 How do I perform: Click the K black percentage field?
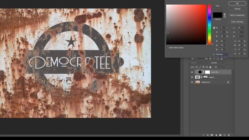pyautogui.click(x=240, y=54)
